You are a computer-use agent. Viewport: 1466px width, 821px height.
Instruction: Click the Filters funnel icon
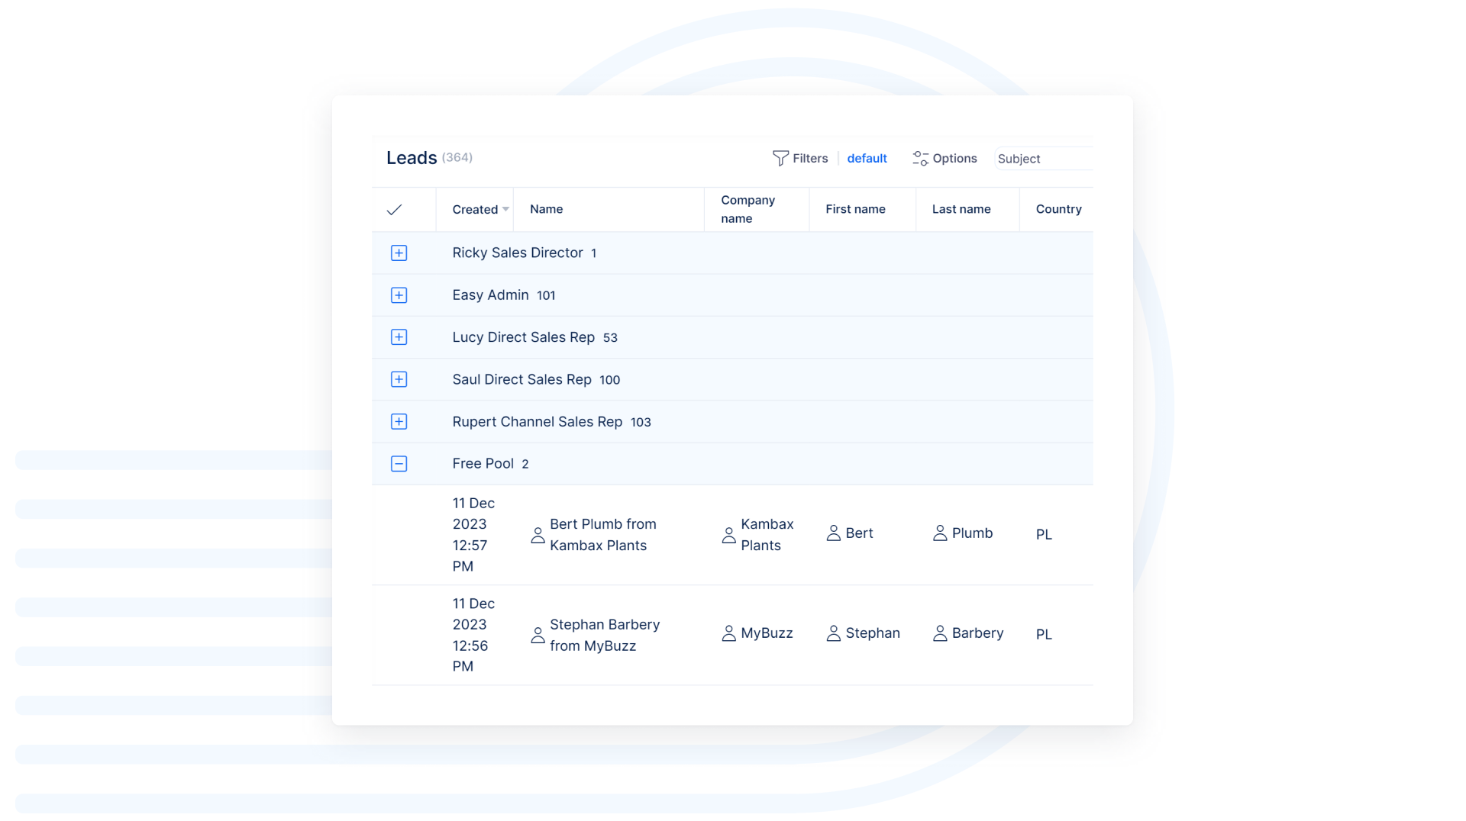point(780,158)
